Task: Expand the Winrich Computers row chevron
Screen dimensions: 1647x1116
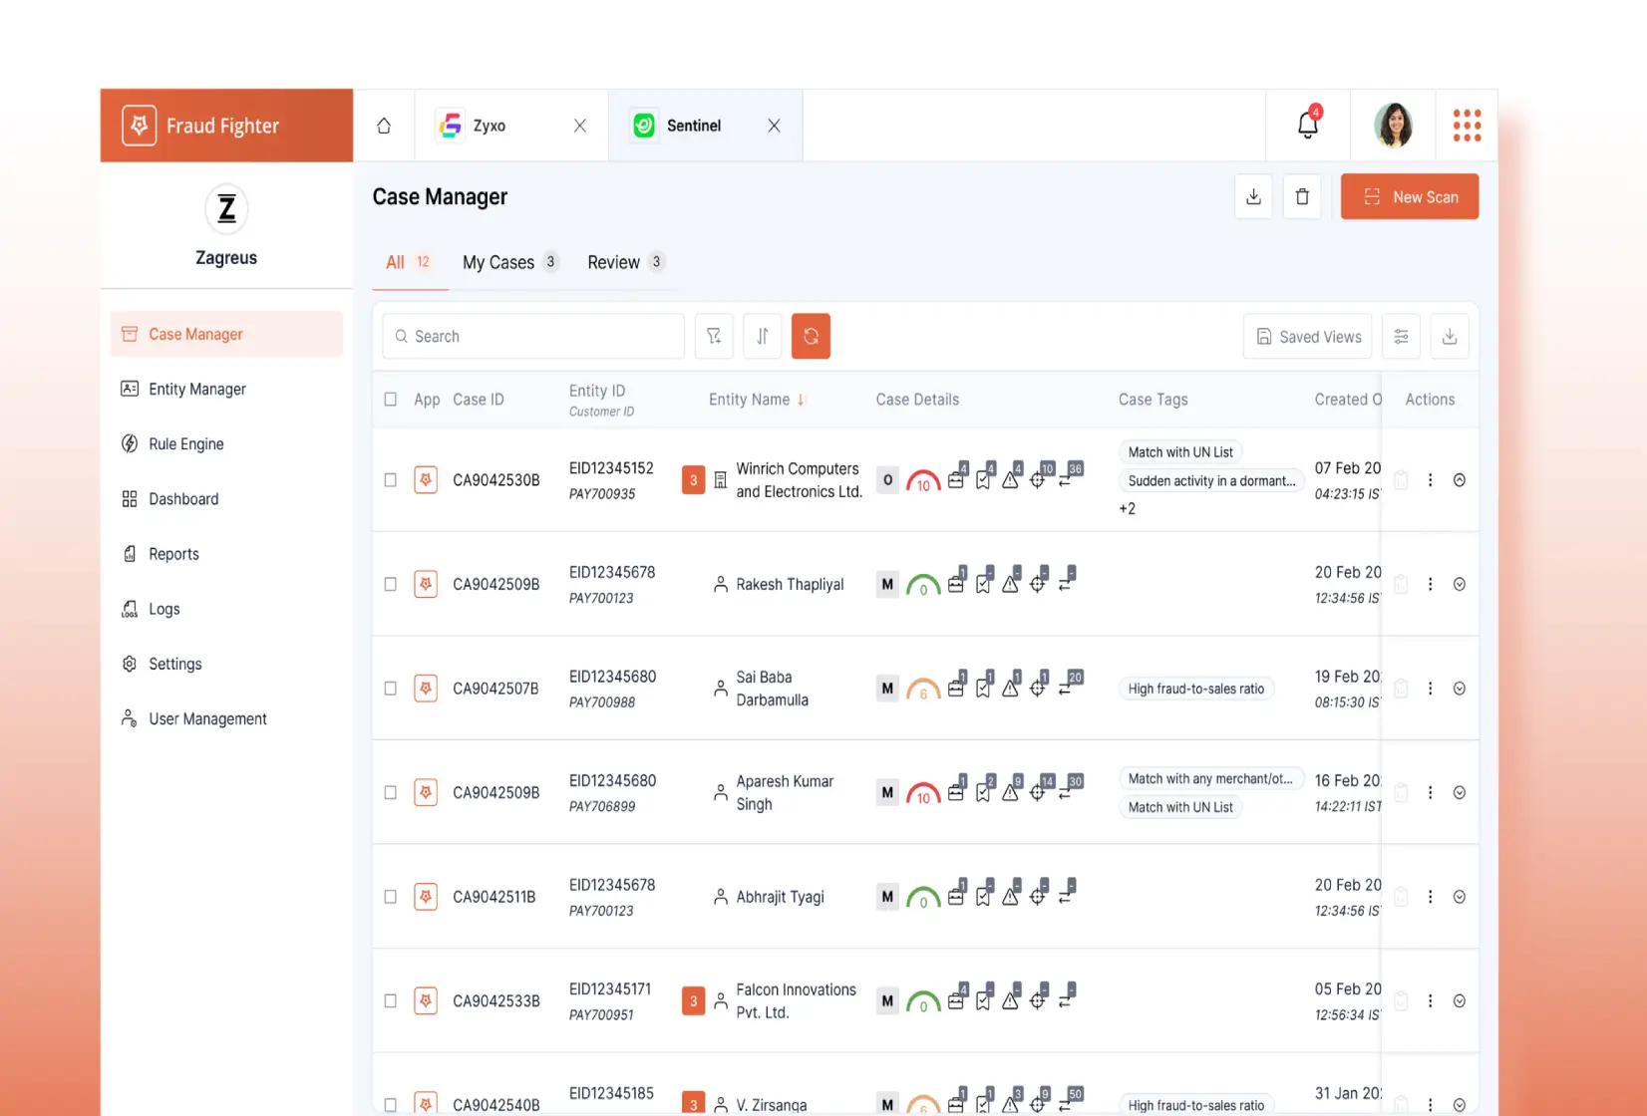Action: [x=1459, y=480]
